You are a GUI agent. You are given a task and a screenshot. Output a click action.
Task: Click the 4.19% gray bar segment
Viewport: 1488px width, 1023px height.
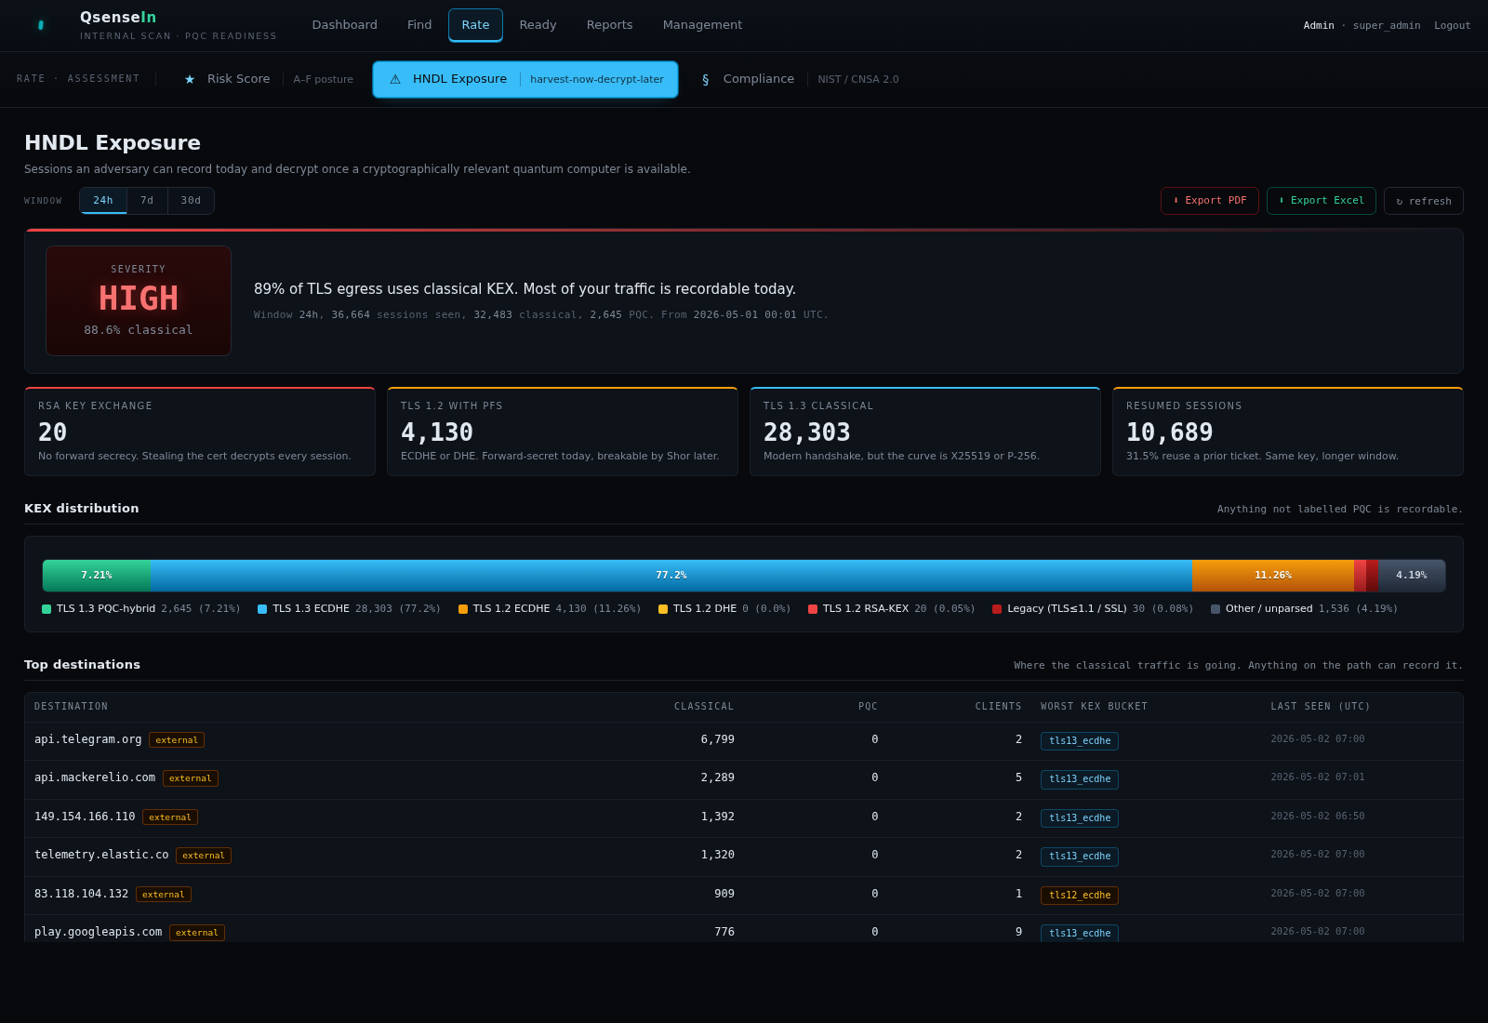pyautogui.click(x=1411, y=576)
